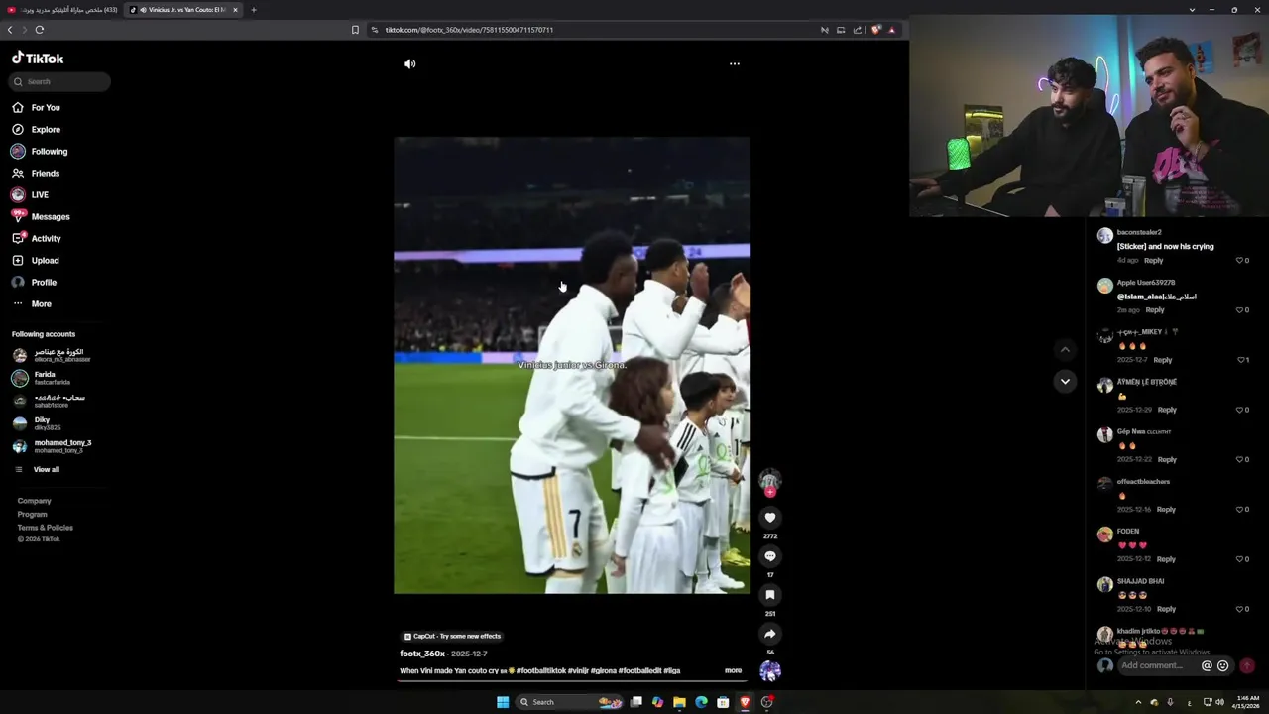
Task: Reply to baconstealer2's comment
Action: 1153,261
